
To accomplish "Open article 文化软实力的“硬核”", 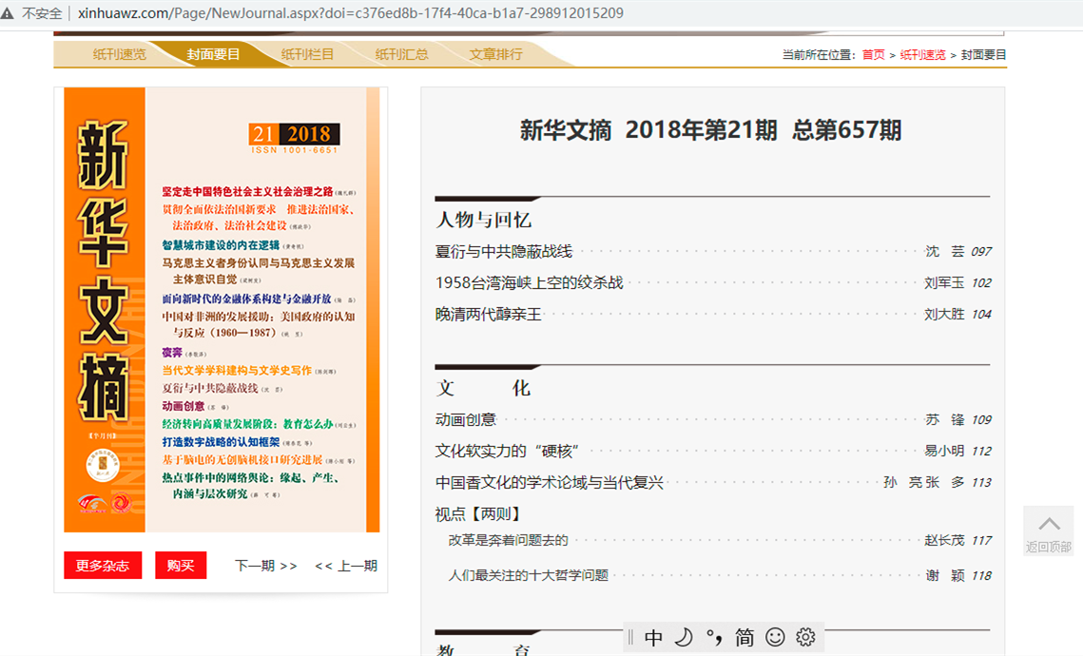I will point(507,451).
